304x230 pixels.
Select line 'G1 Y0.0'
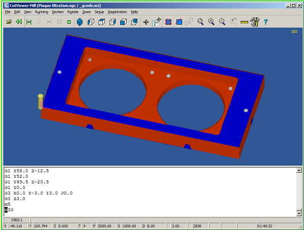(15, 188)
